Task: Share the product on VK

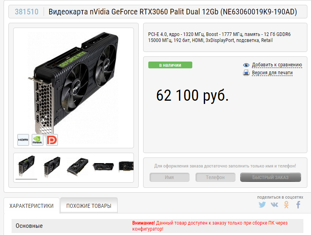Action: [274, 205]
